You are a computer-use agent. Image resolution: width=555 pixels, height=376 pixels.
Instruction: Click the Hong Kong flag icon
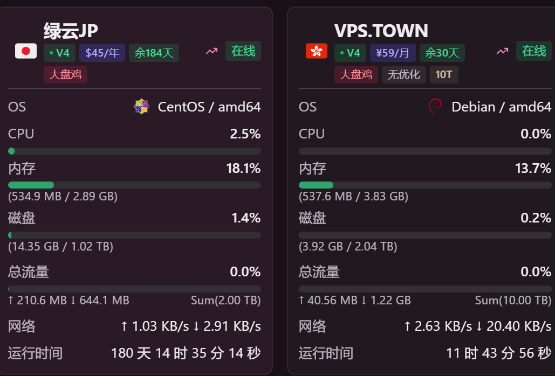coord(317,51)
